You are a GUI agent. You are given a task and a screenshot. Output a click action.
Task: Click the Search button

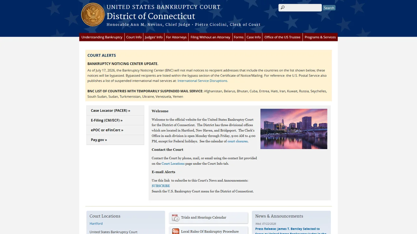329,8
